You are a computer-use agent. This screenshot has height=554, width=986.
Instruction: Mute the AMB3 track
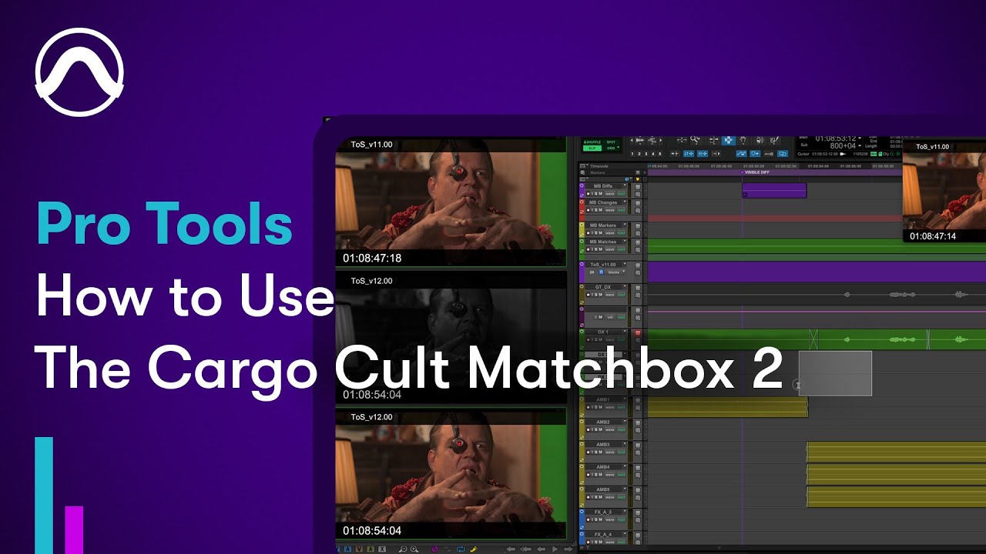pos(600,452)
